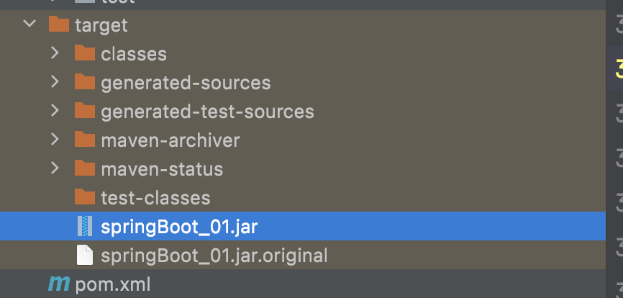Click the classes folder icon
623x298 pixels.
(85, 53)
